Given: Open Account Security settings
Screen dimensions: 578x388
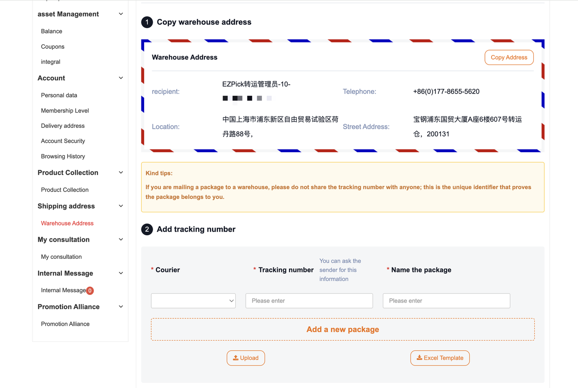Looking at the screenshot, I should click(x=63, y=141).
